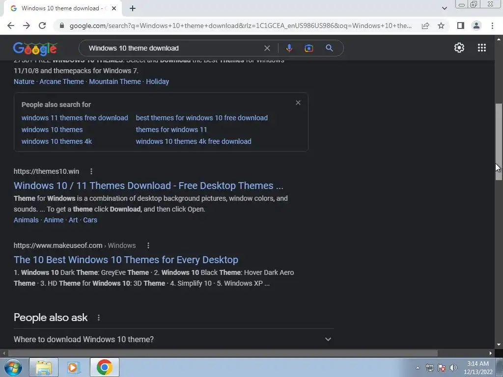
Task: Start a voice search with the microphone
Action: tap(289, 48)
